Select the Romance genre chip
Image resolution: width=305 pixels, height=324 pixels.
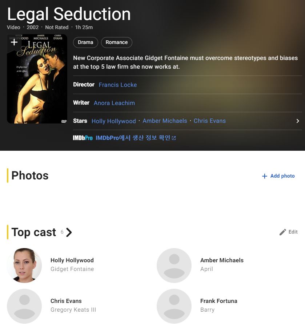tap(117, 42)
